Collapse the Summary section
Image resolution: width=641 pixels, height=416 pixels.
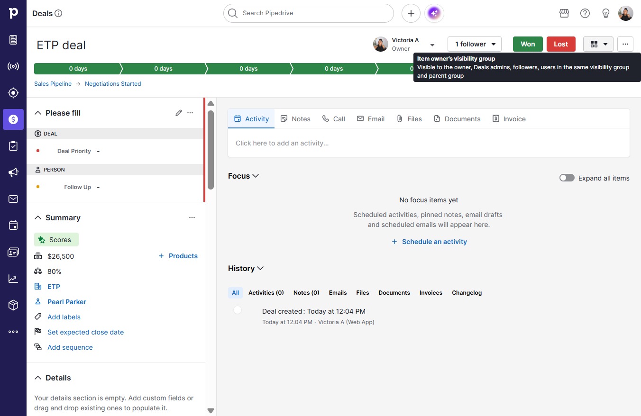(38, 217)
